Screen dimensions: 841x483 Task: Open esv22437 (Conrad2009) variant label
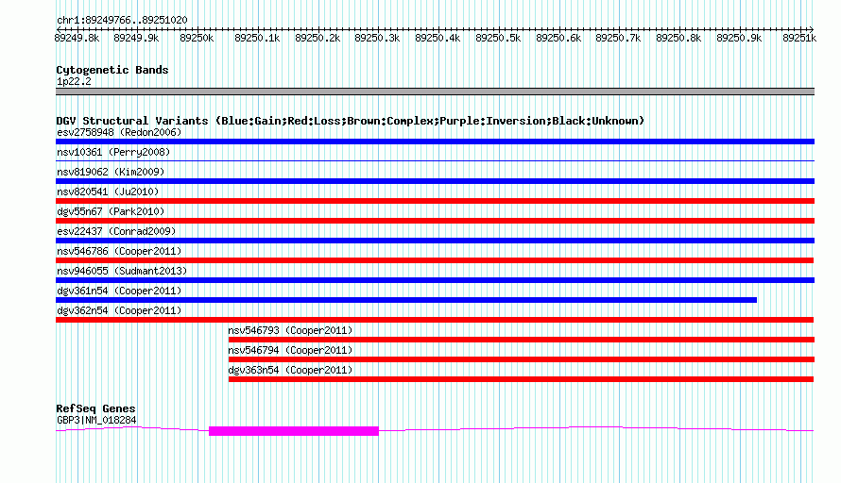(116, 231)
